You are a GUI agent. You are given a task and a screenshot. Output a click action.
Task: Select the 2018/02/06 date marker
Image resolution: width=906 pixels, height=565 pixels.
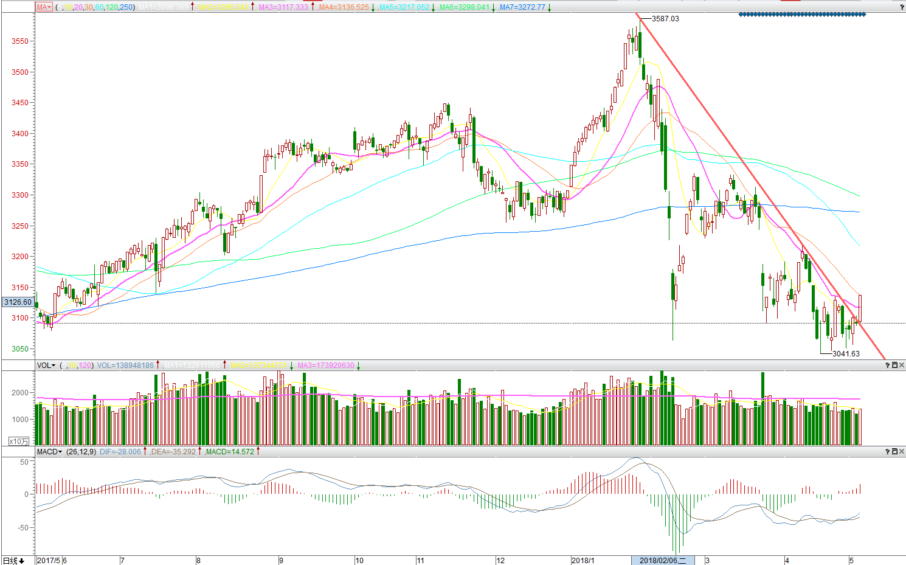click(662, 560)
